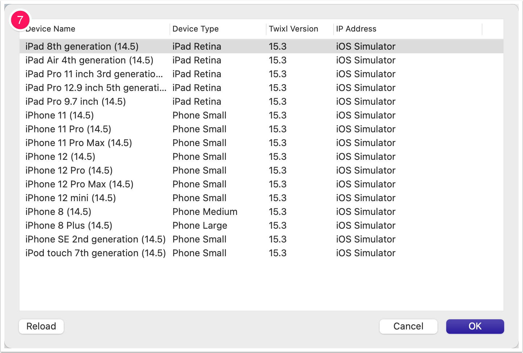The height and width of the screenshot is (353, 523).
Task: Click 15.3 version in iPhone 12 mini row
Action: (277, 198)
